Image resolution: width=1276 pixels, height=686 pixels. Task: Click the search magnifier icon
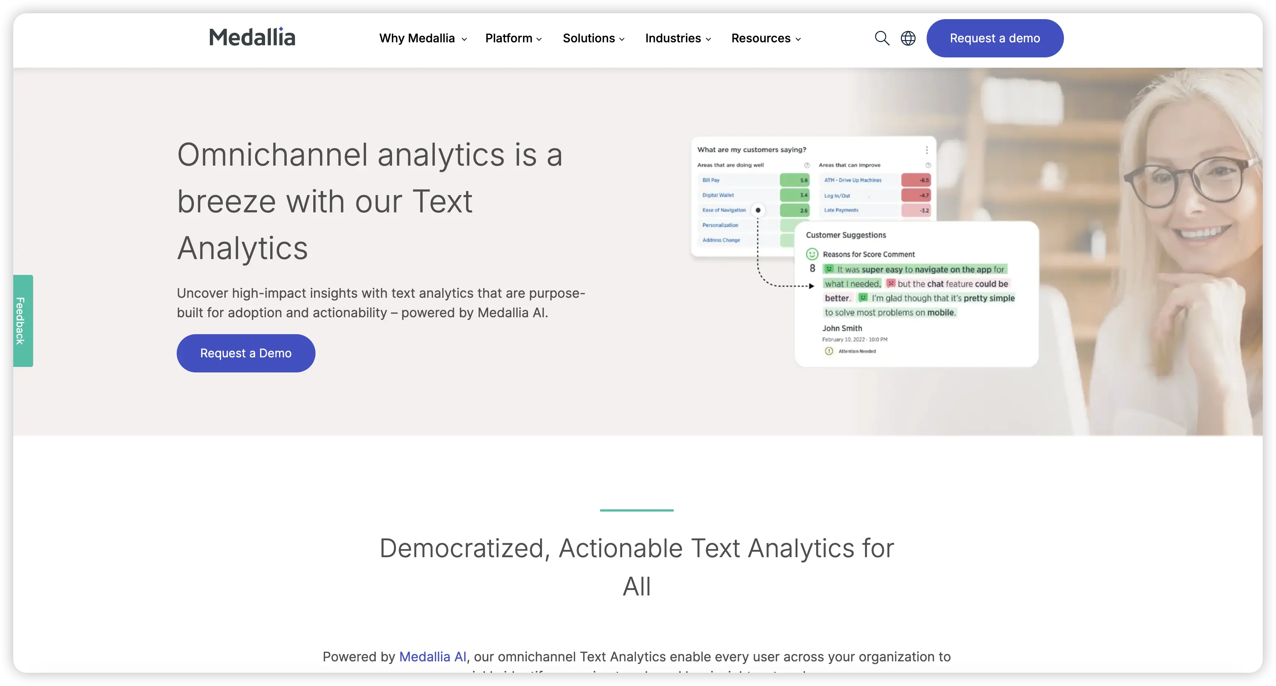[882, 38]
